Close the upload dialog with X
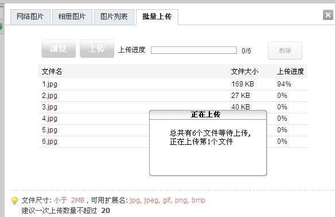335x217 pixels. 328,15
